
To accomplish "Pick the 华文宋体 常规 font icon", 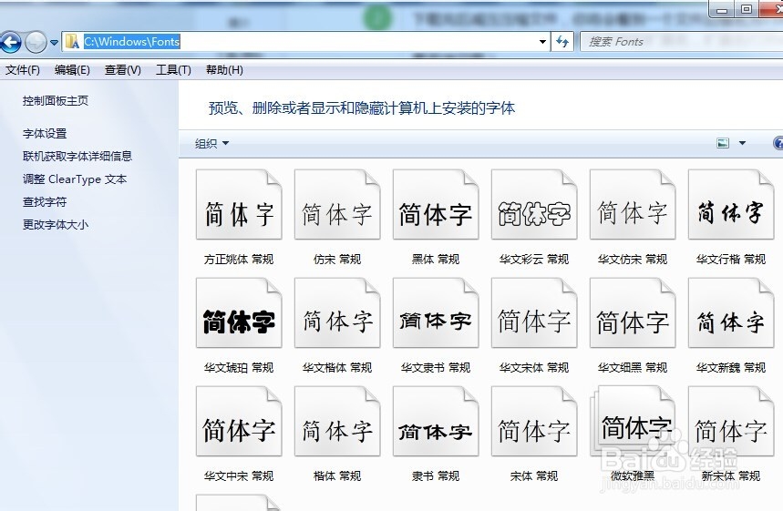I will click(x=534, y=313).
